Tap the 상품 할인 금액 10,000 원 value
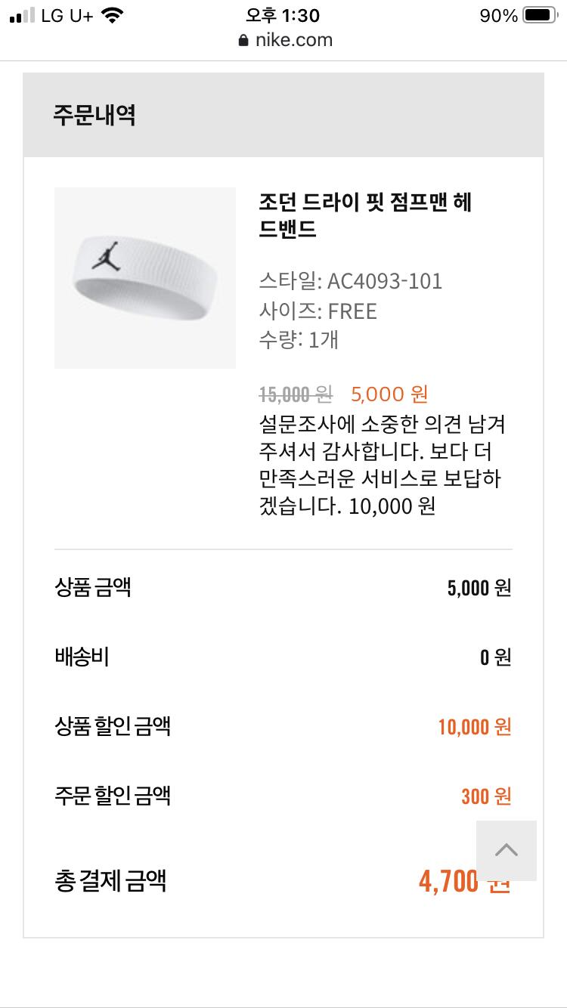567x1008 pixels. [x=474, y=727]
